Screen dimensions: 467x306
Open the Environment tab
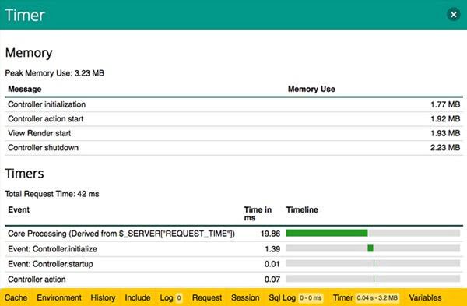click(x=59, y=297)
